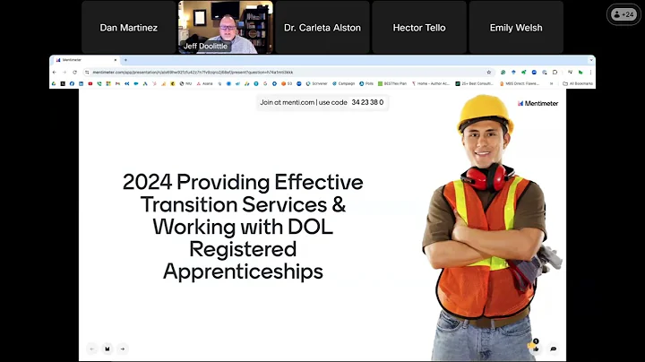Open the Home - Author bookmark
Viewport: 645px width, 362px height.
coord(431,83)
